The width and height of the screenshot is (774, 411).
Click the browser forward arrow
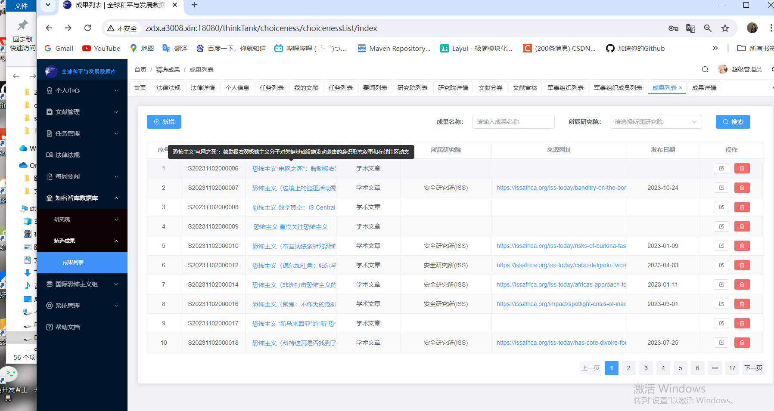pos(68,28)
